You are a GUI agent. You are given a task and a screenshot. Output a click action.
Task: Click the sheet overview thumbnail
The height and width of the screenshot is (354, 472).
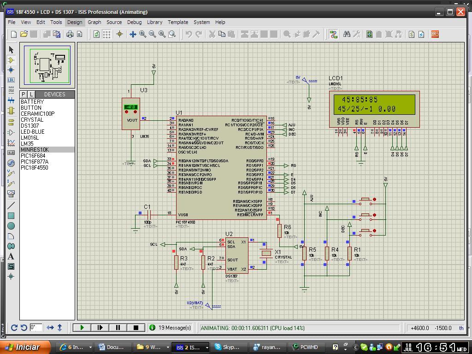pos(47,65)
